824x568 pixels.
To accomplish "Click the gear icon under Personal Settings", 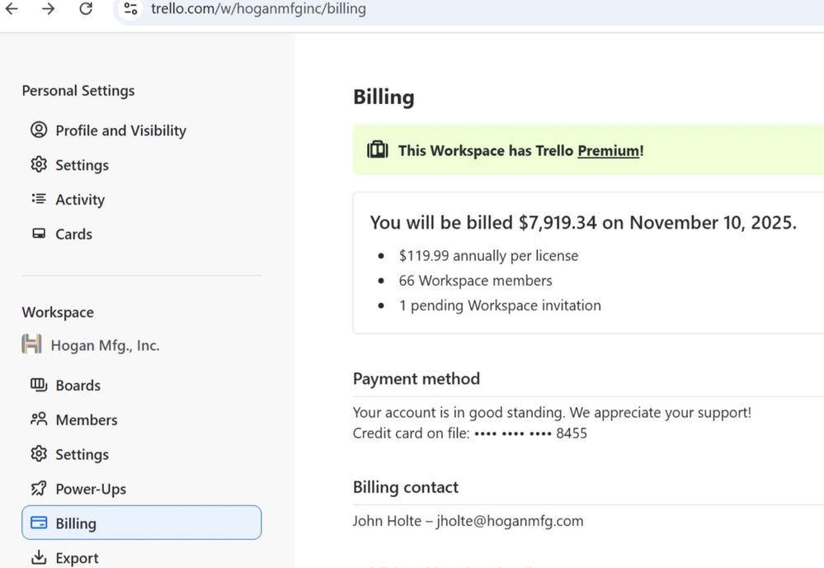I will tap(39, 164).
